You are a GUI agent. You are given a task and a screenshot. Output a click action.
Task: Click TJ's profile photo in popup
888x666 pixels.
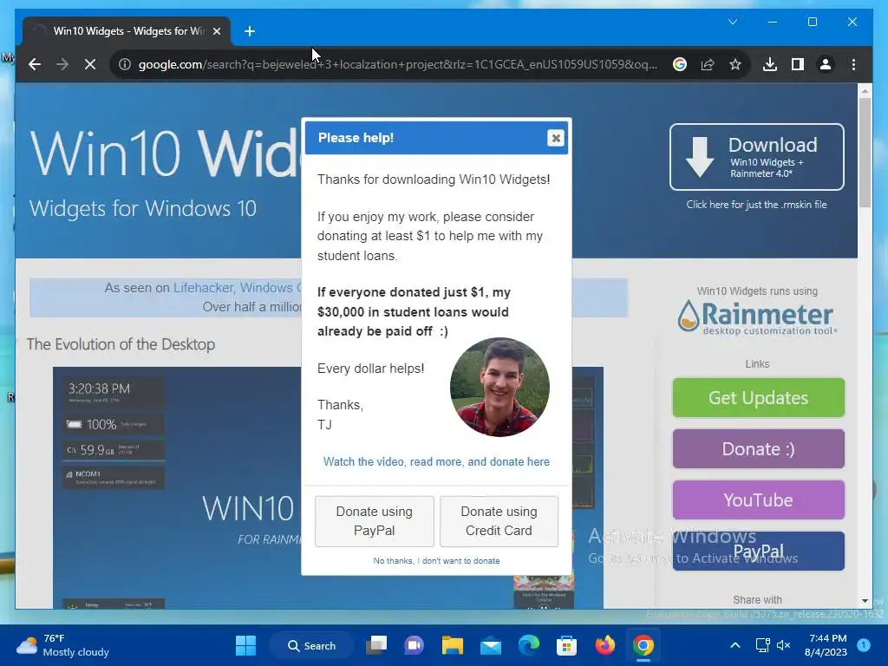[x=499, y=387]
